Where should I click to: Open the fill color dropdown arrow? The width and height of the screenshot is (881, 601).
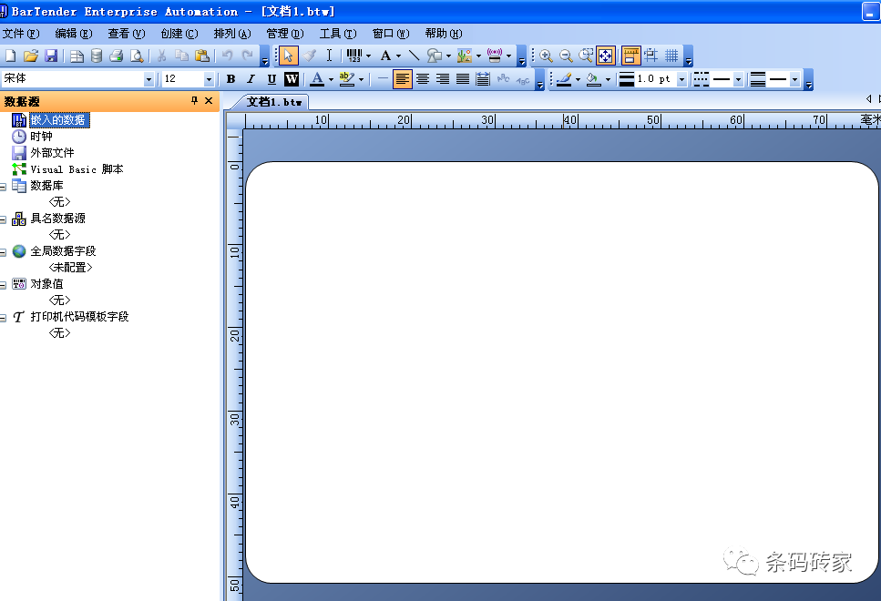click(x=608, y=79)
